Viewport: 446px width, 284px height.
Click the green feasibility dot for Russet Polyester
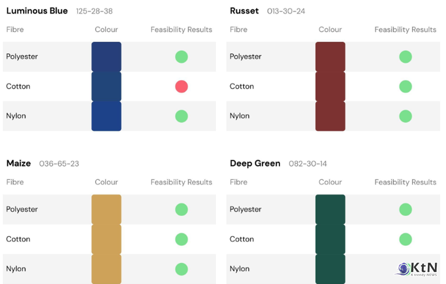tap(405, 57)
